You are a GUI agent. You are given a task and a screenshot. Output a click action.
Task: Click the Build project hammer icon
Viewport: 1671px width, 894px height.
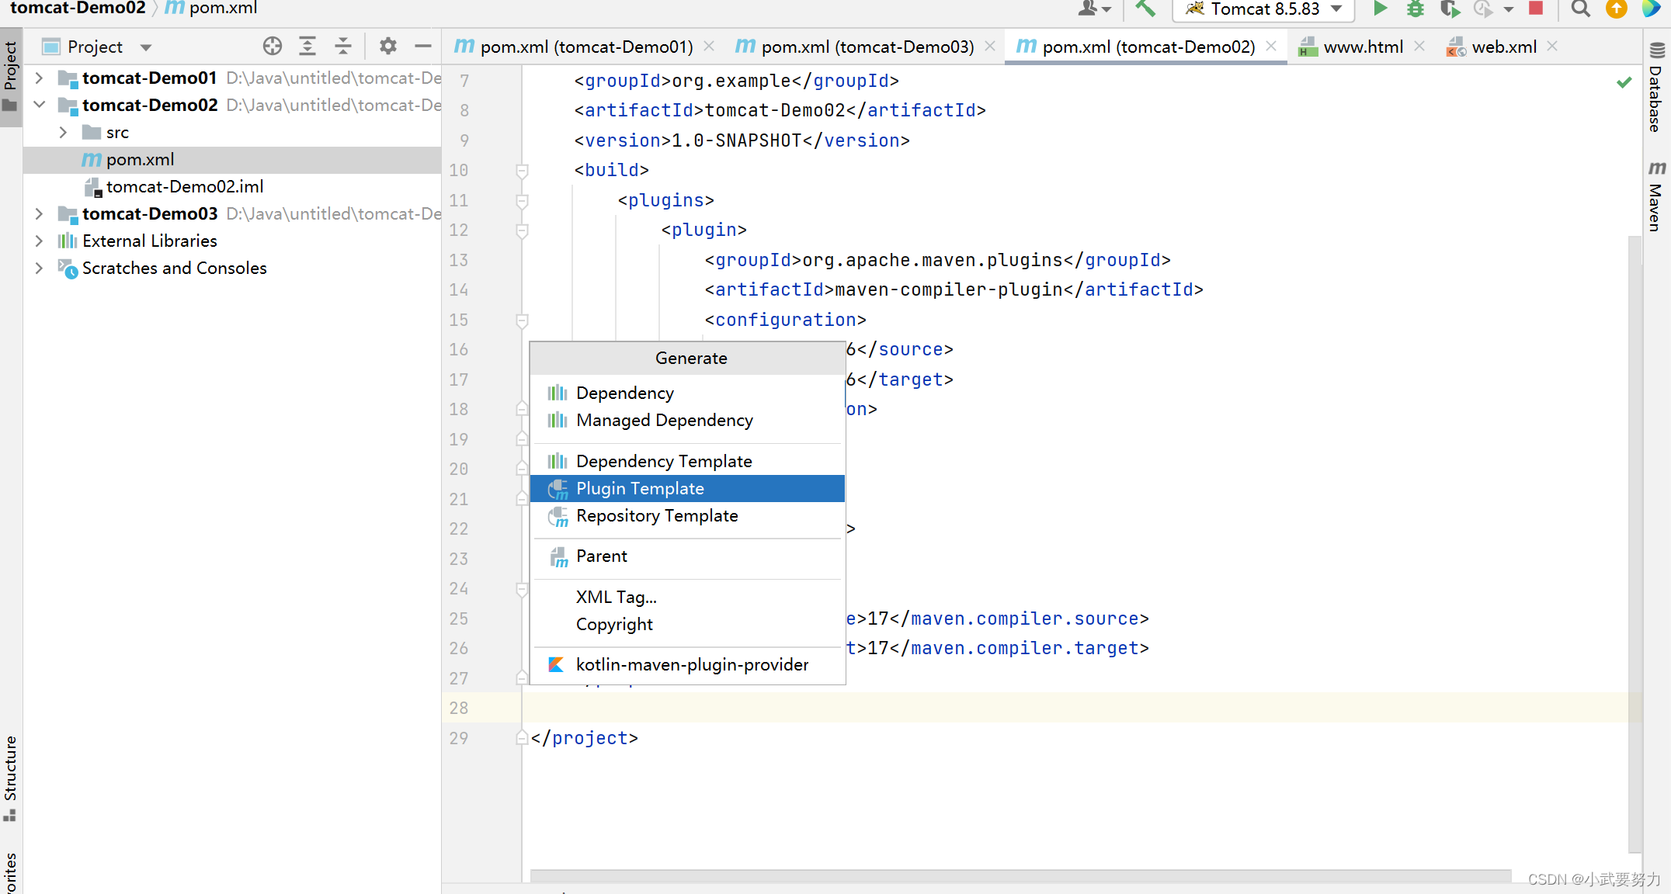coord(1145,9)
